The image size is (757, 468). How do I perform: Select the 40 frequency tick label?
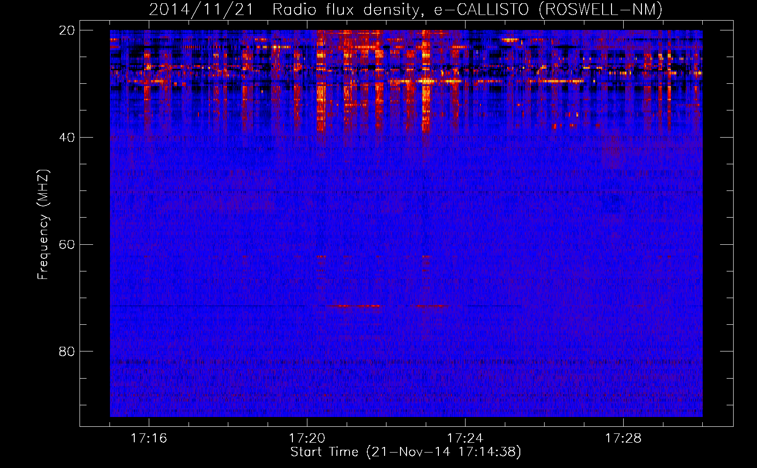pyautogui.click(x=67, y=138)
